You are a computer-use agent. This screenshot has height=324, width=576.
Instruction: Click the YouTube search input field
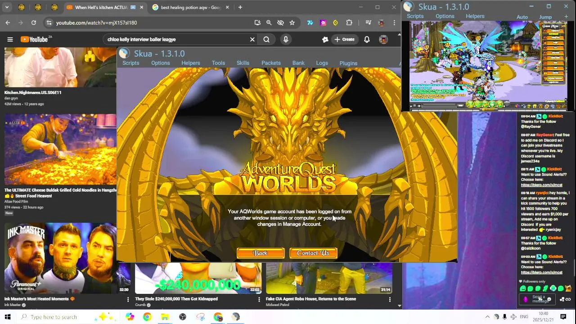pyautogui.click(x=176, y=40)
